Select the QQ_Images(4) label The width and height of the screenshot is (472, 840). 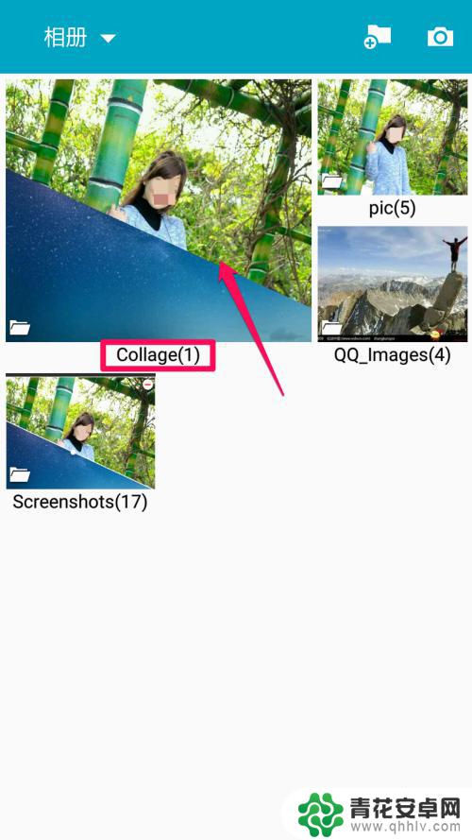pos(393,354)
